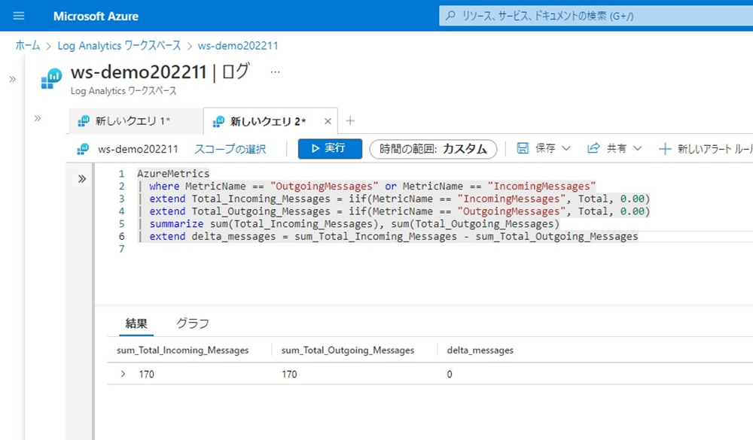This screenshot has height=440, width=753.
Task: Expand the query schema side panel
Action: coord(82,179)
